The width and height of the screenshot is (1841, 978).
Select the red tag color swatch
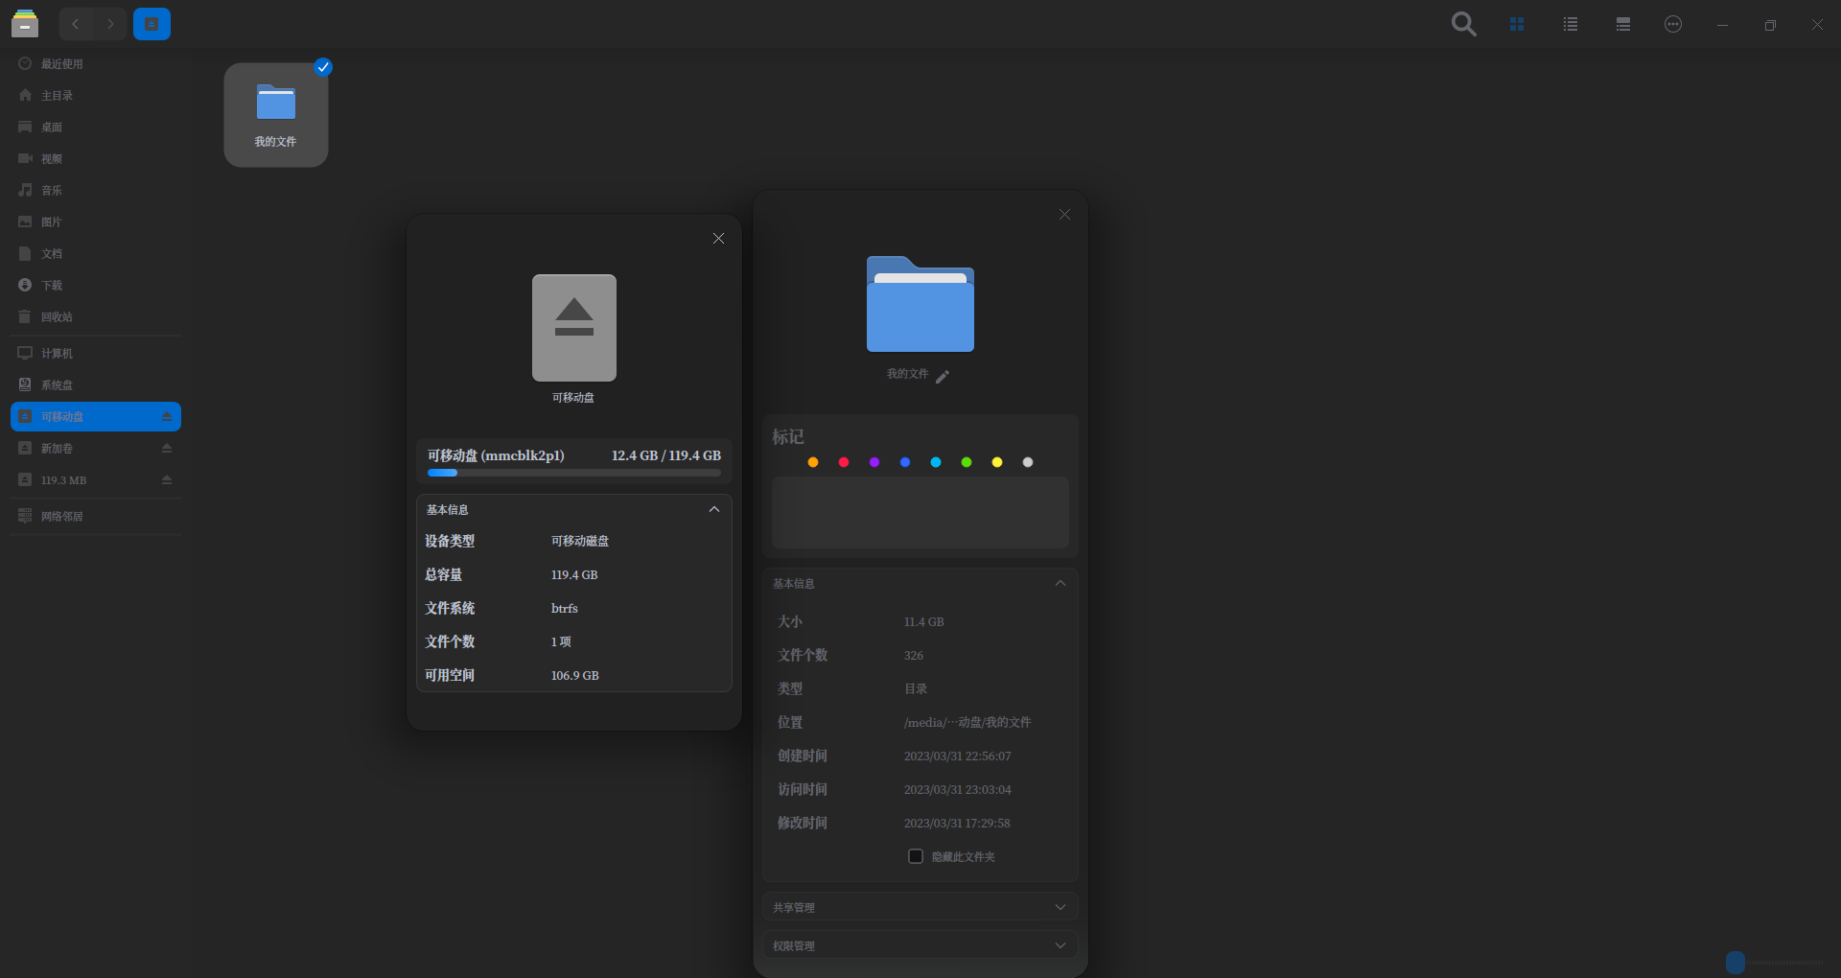pos(843,462)
